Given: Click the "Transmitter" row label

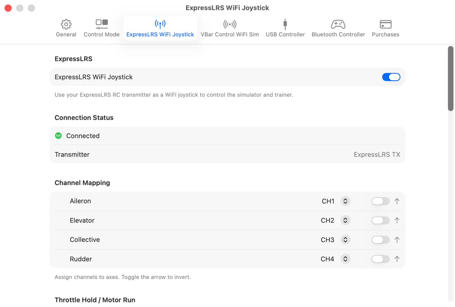Looking at the screenshot, I should (x=72, y=154).
